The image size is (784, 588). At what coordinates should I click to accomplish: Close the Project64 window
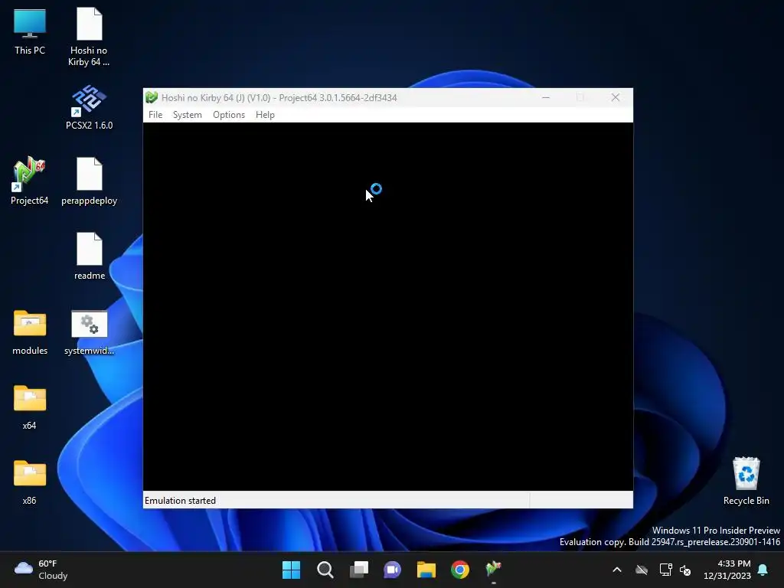[616, 97]
